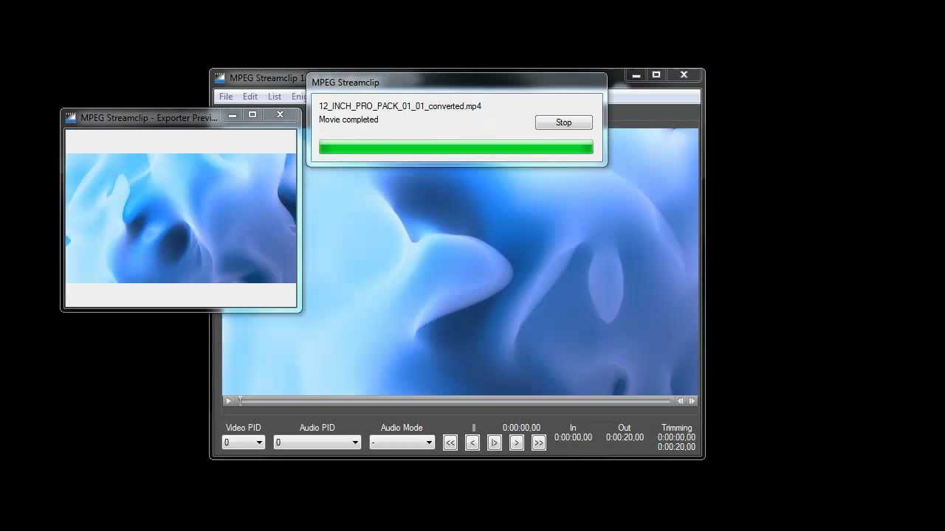Click the fast rewind << button
Screen dimensions: 945x531
tap(450, 442)
